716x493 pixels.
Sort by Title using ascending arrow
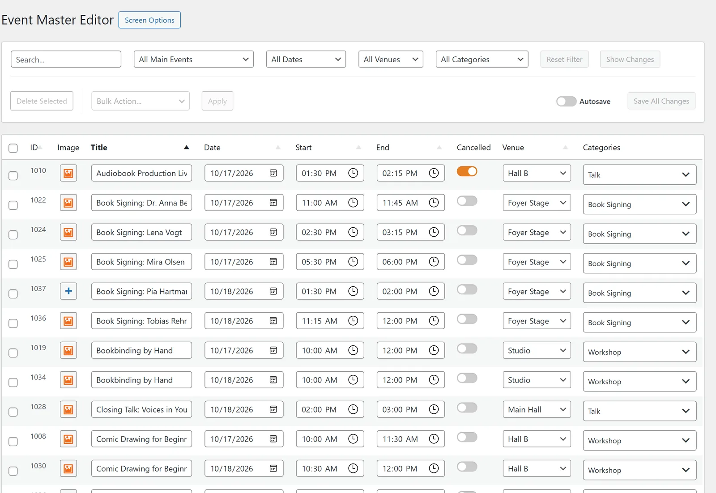point(186,147)
